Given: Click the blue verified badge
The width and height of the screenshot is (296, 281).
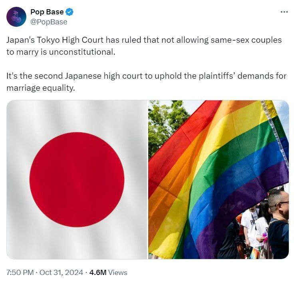Looking at the screenshot, I should point(69,12).
